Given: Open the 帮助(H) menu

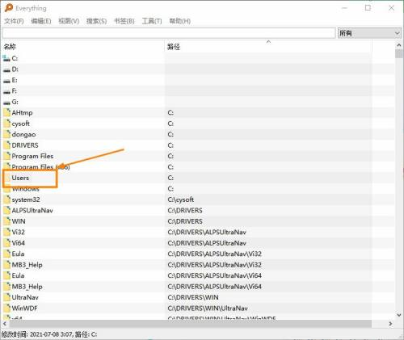Looking at the screenshot, I should click(x=179, y=21).
